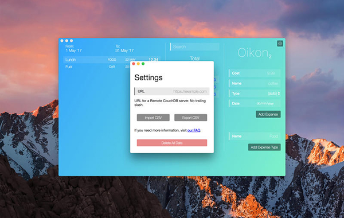This screenshot has width=344, height=218.
Task: Focus the Date field with dd/mm/yyyy placeholder
Action: click(255, 103)
